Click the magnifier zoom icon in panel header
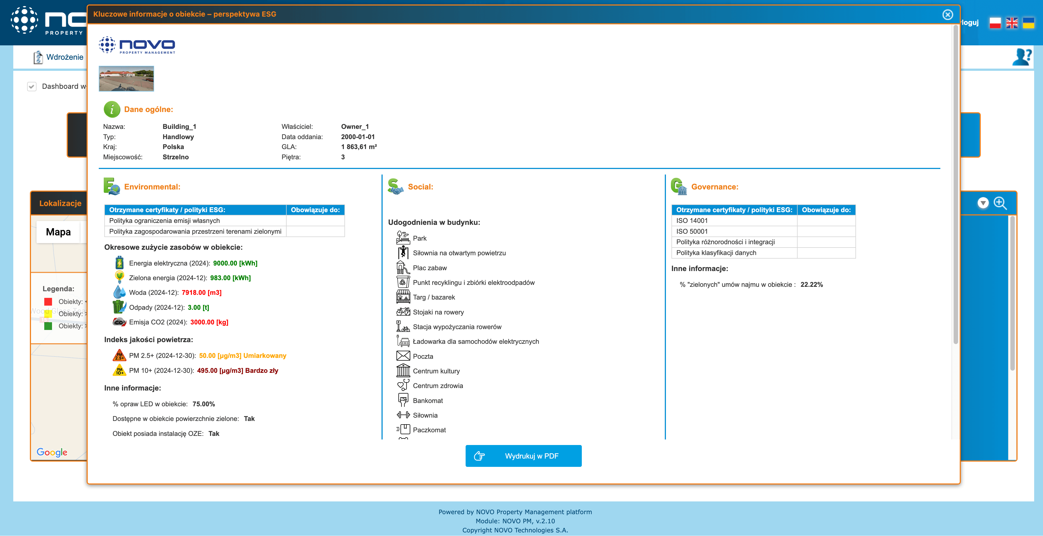This screenshot has height=536, width=1043. click(1000, 203)
